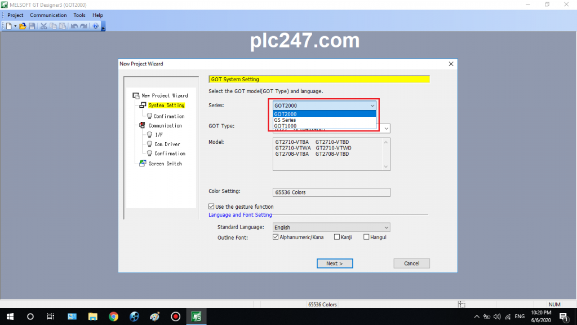The height and width of the screenshot is (325, 577).
Task: Open the Communication menu
Action: tap(48, 15)
